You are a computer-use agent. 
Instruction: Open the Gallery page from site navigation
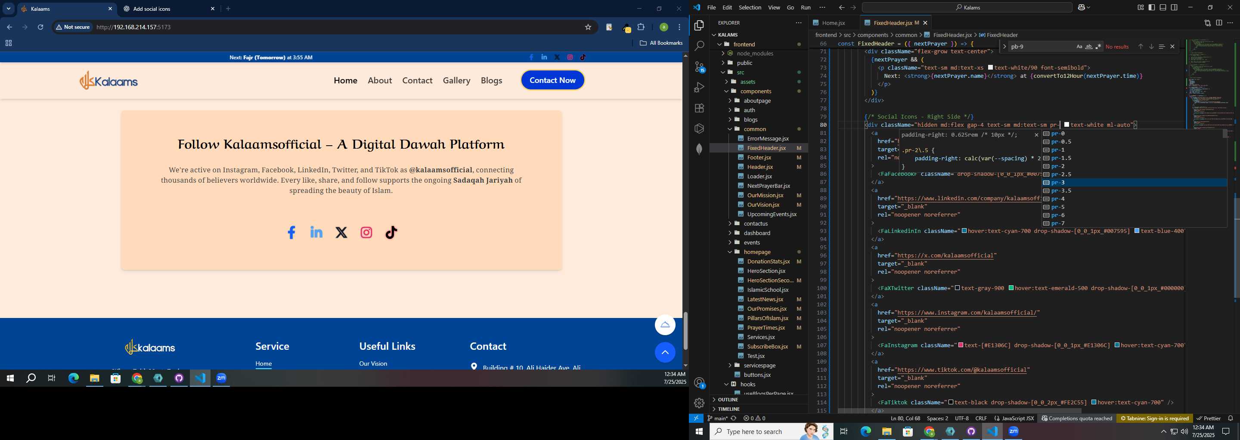click(456, 80)
